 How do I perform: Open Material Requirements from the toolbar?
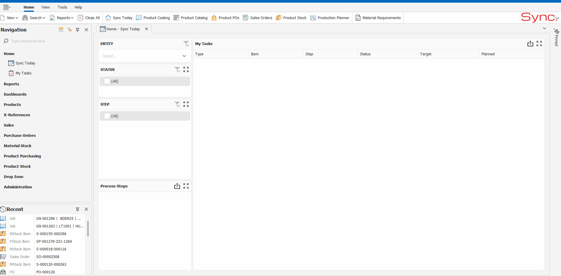click(378, 18)
